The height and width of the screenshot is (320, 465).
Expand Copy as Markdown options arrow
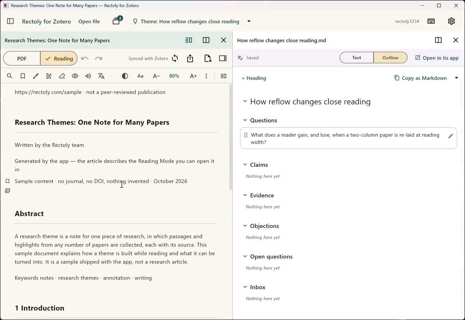(456, 78)
